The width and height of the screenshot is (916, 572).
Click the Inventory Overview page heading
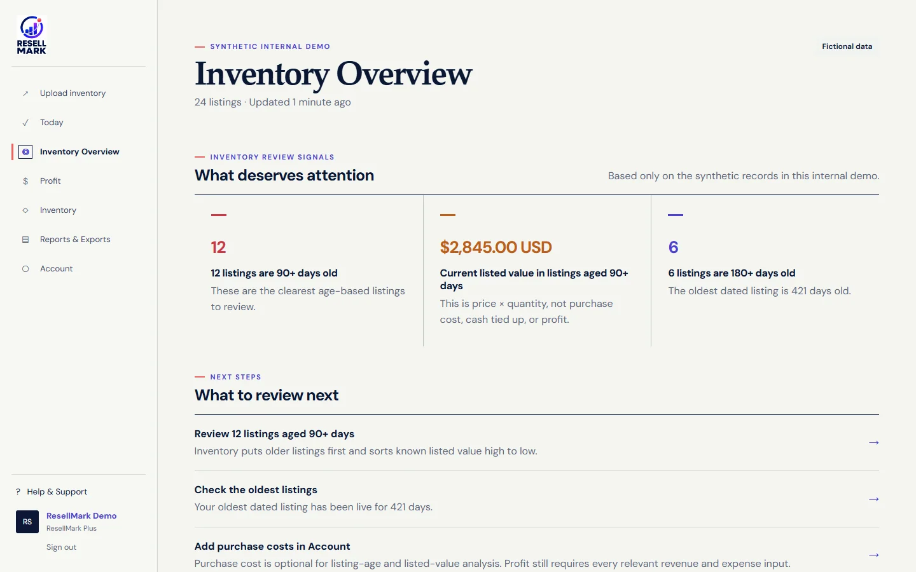pos(333,74)
